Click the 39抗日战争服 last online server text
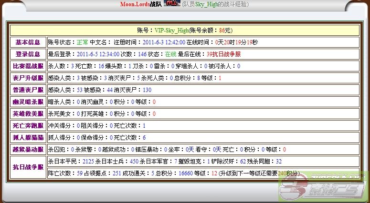The height and width of the screenshot is (203, 370). point(224,54)
